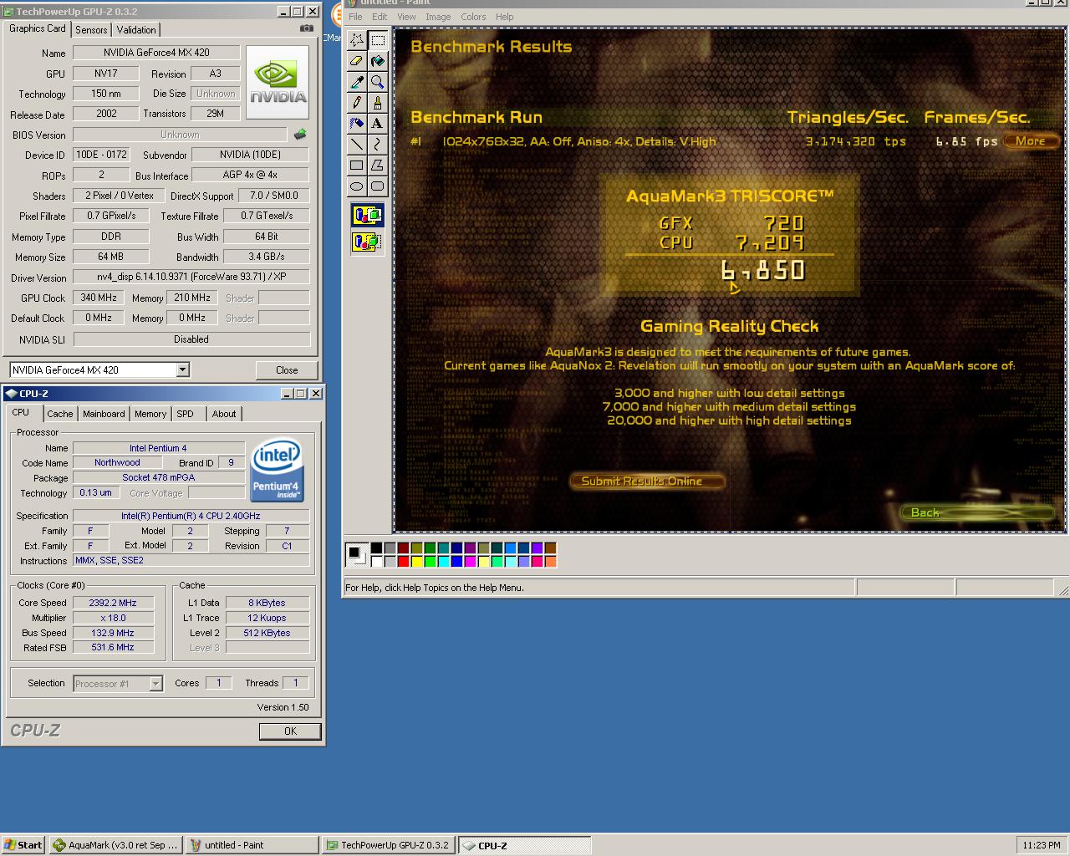Click the Driver Version field in GPU-Z
This screenshot has height=856, width=1070.
click(191, 277)
